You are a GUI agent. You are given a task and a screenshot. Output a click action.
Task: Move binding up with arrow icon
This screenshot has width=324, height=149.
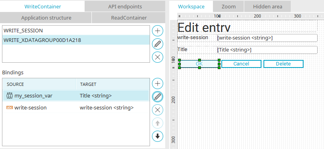(158, 123)
